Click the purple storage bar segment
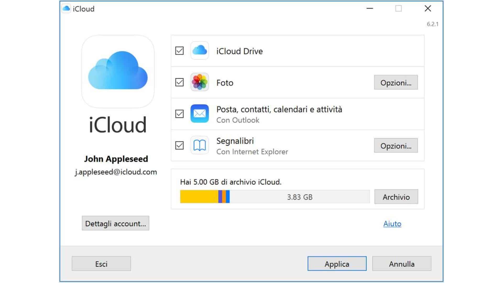503x283 pixels. pyautogui.click(x=220, y=197)
